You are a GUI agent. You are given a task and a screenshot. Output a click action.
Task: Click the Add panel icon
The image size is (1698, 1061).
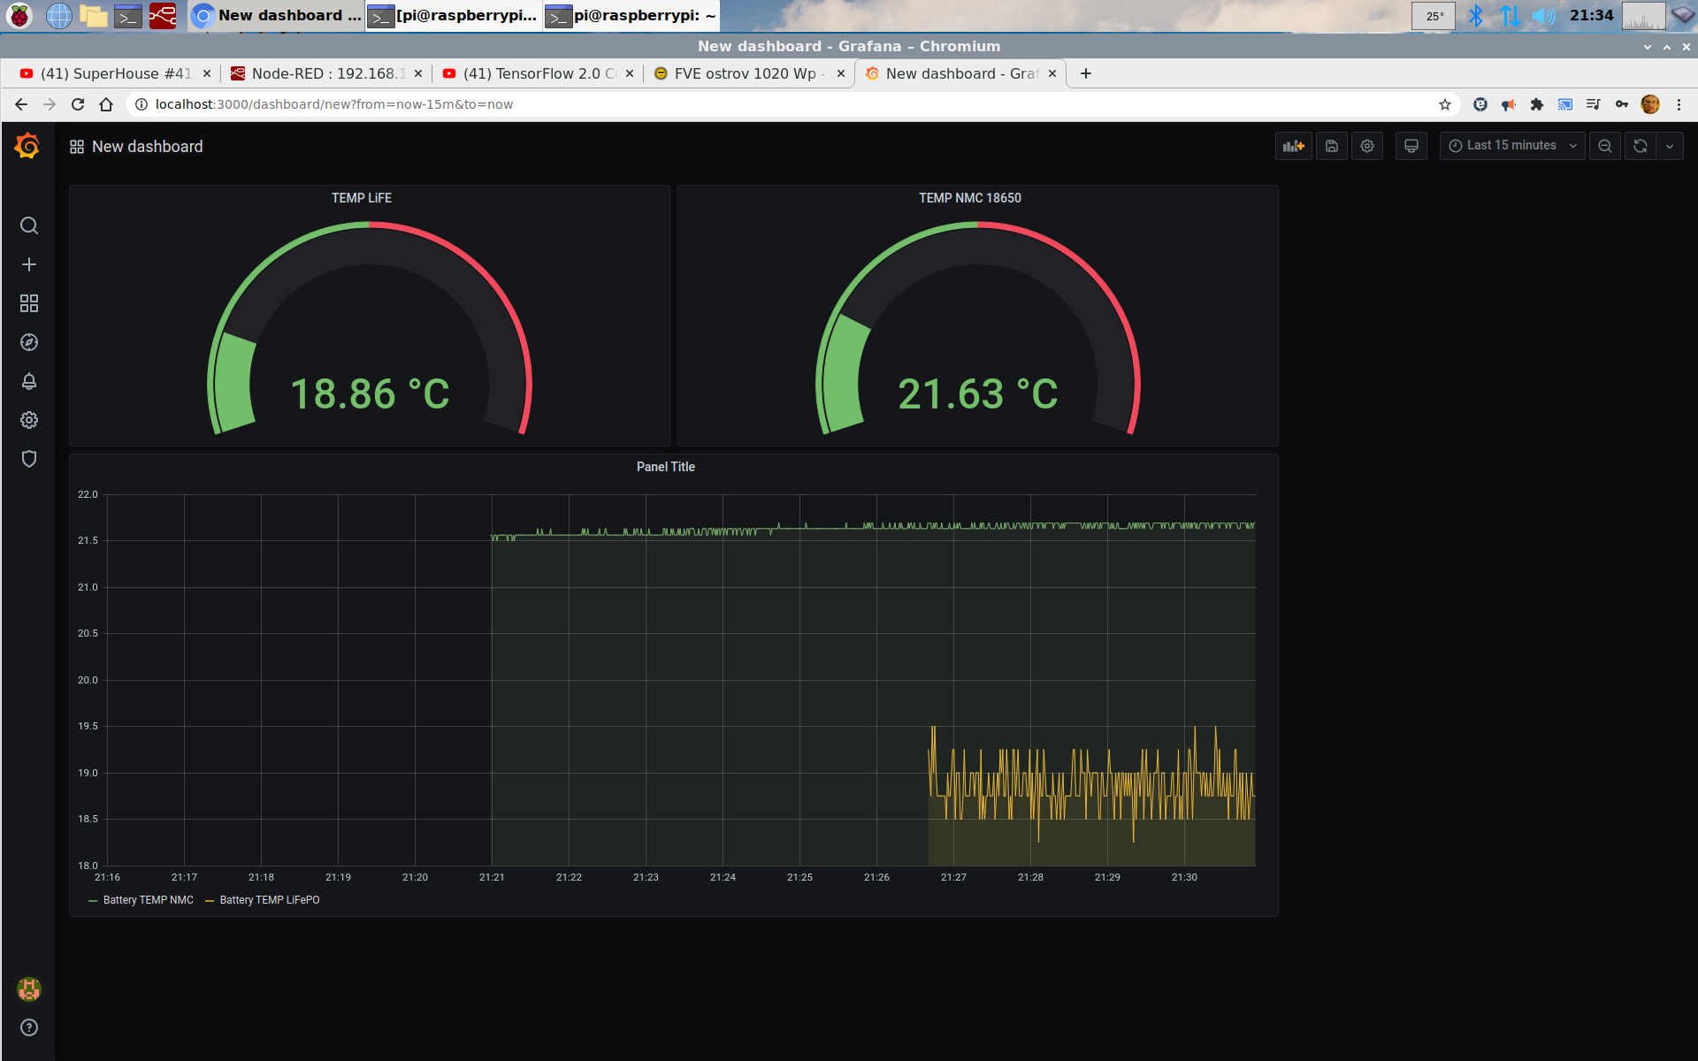1293,146
